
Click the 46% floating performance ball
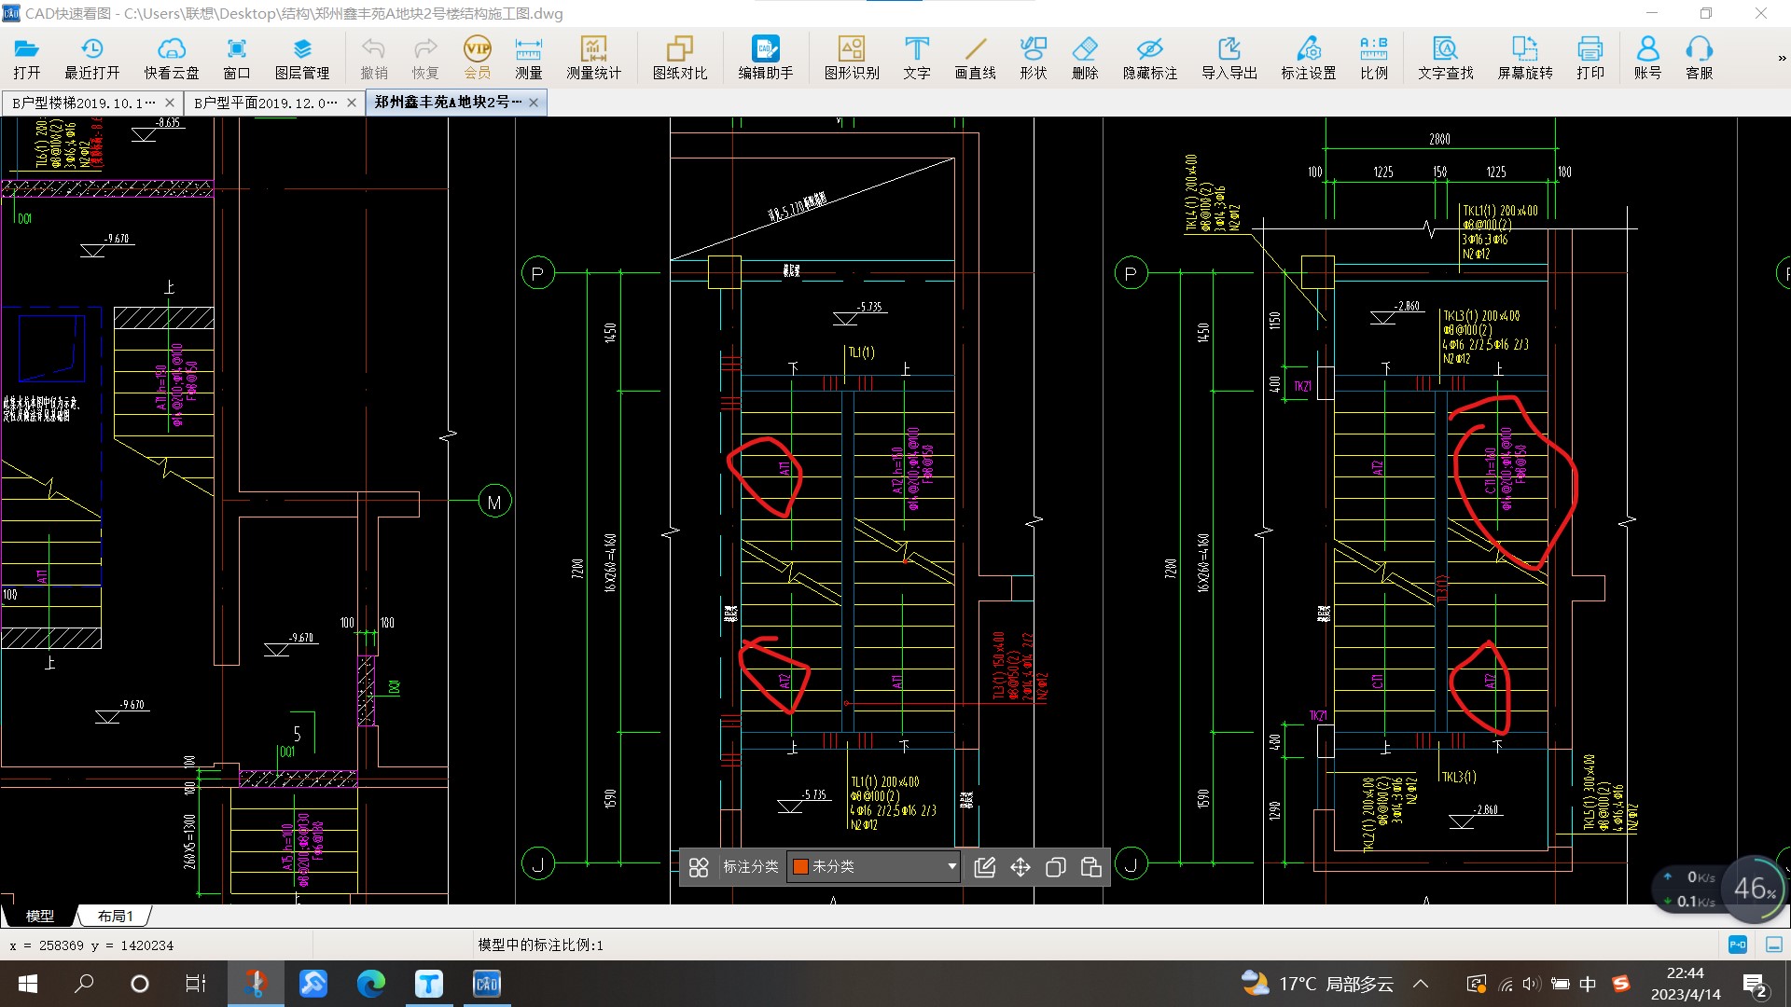click(x=1754, y=888)
